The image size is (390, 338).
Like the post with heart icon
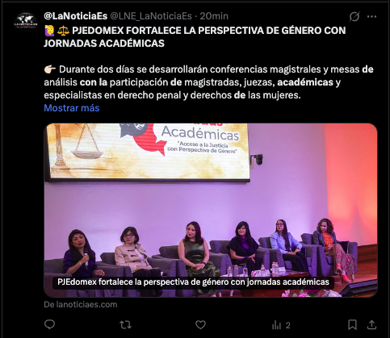200,325
